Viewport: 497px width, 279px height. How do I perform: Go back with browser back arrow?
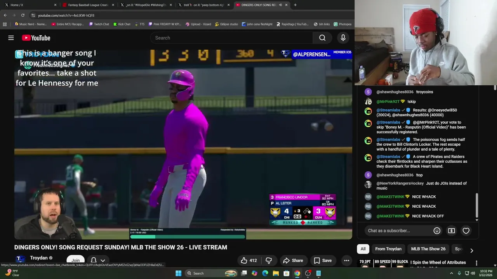tap(5, 15)
